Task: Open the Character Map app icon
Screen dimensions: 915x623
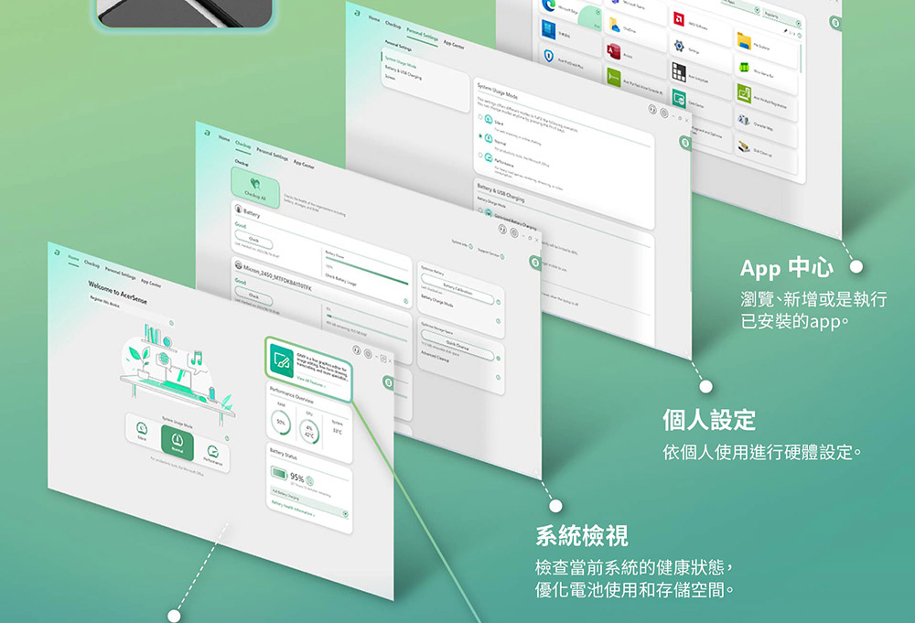Action: point(743,120)
